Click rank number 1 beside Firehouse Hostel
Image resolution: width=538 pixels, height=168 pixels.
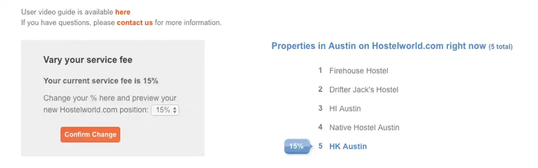coord(320,70)
